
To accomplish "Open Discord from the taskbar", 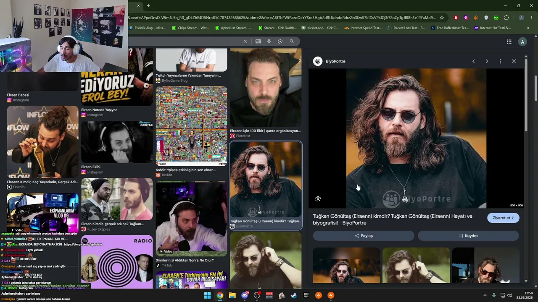I will tap(245, 295).
